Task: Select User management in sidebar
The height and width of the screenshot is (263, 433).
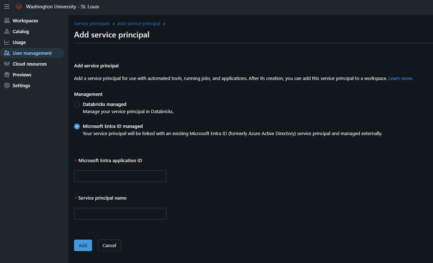Action: point(32,53)
